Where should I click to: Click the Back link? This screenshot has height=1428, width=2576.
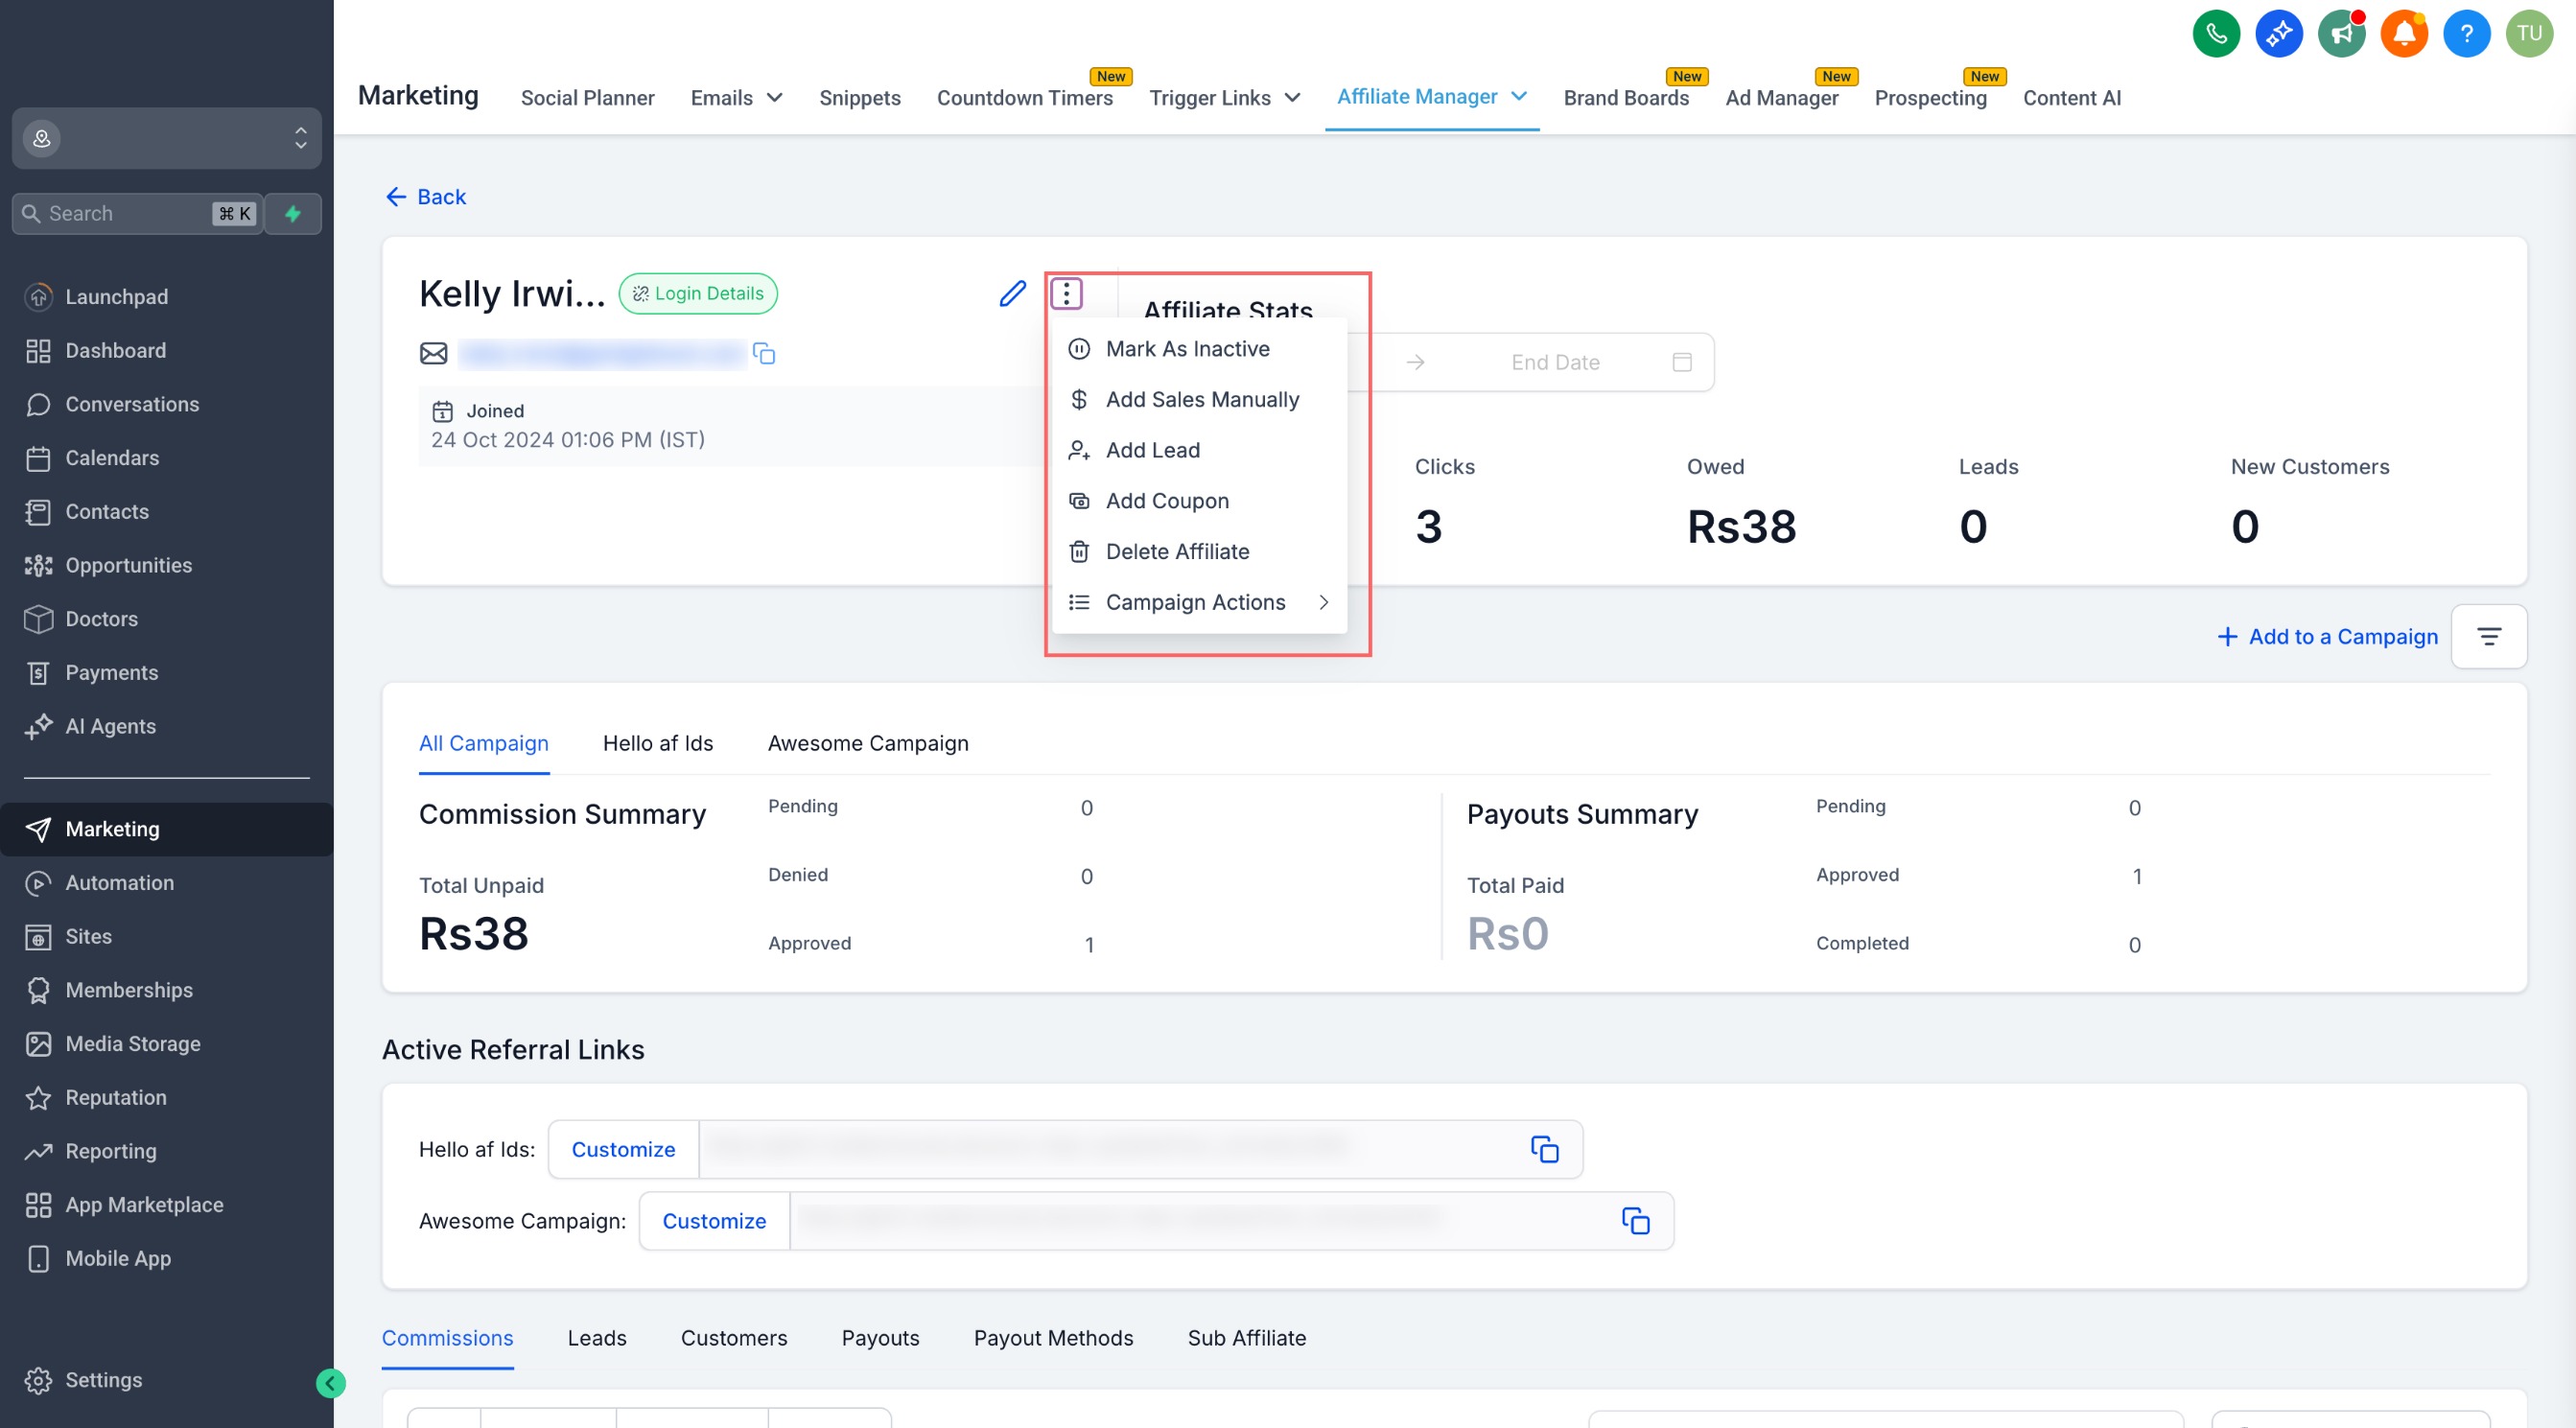point(426,197)
